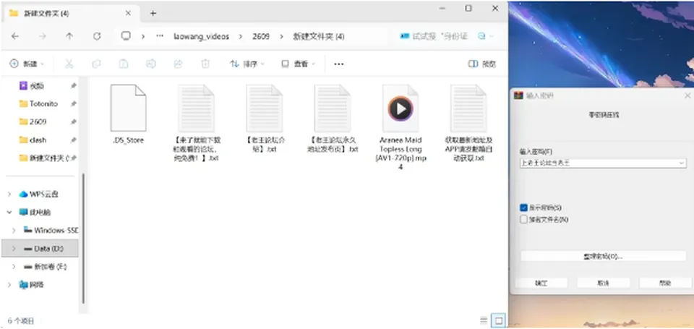Open the pinned 2609 folder in the sidebar
The width and height of the screenshot is (694, 329).
coord(38,121)
